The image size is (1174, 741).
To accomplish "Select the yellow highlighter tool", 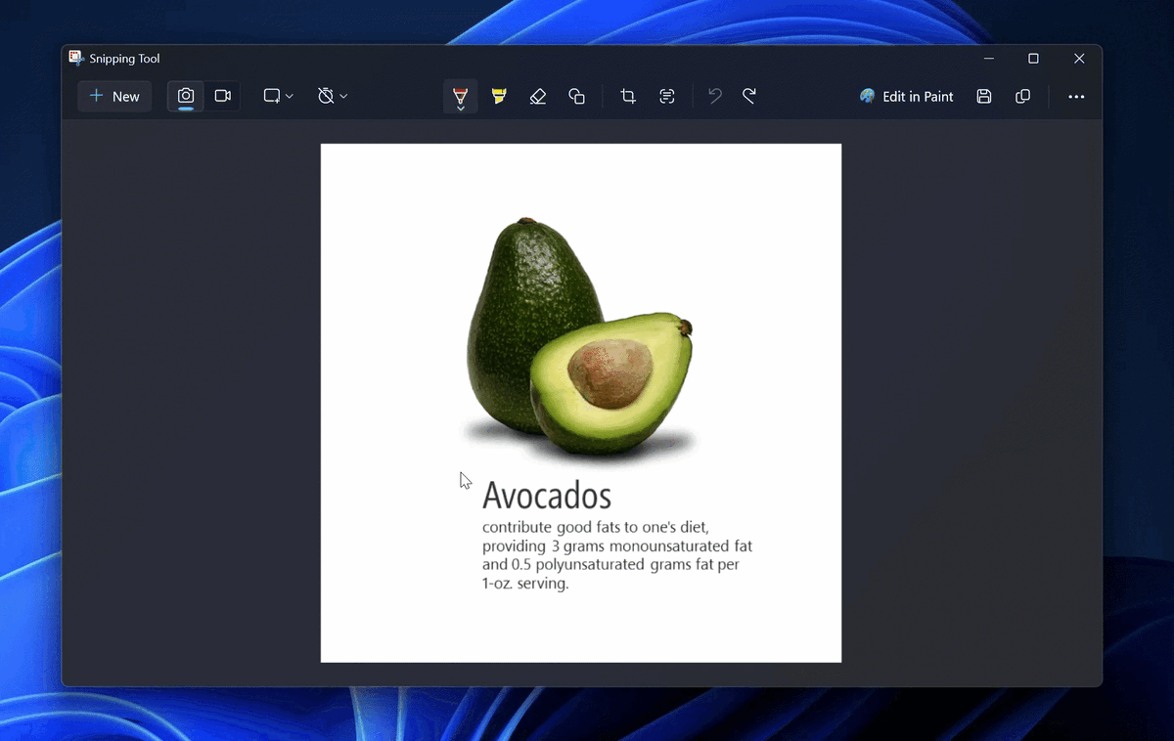I will 499,96.
